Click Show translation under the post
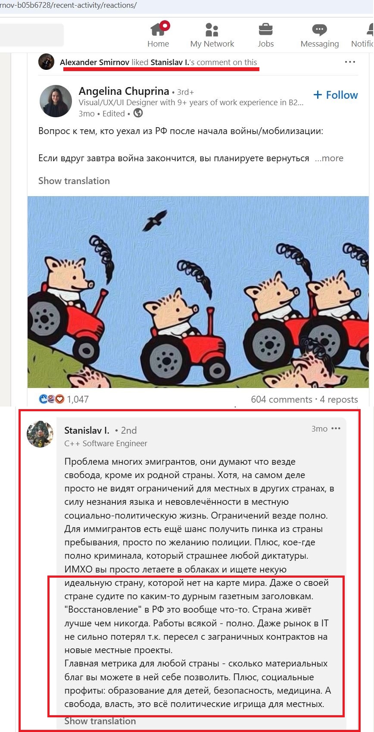The image size is (374, 732). [74, 181]
